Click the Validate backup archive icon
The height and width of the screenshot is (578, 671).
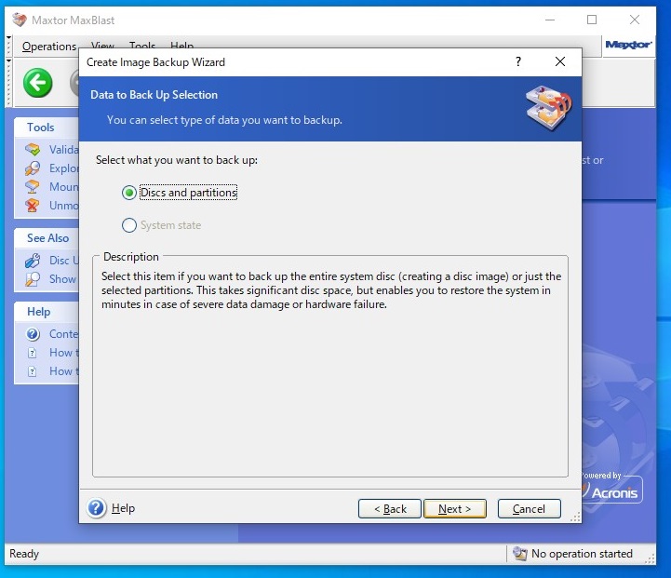pyautogui.click(x=33, y=149)
